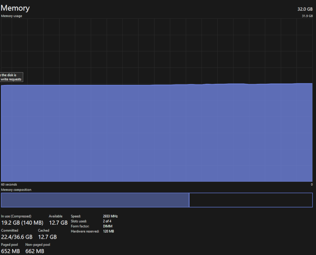Screen dimensions: 316x255
Task: Click the disk write requests tooltip
Action: click(x=12, y=77)
